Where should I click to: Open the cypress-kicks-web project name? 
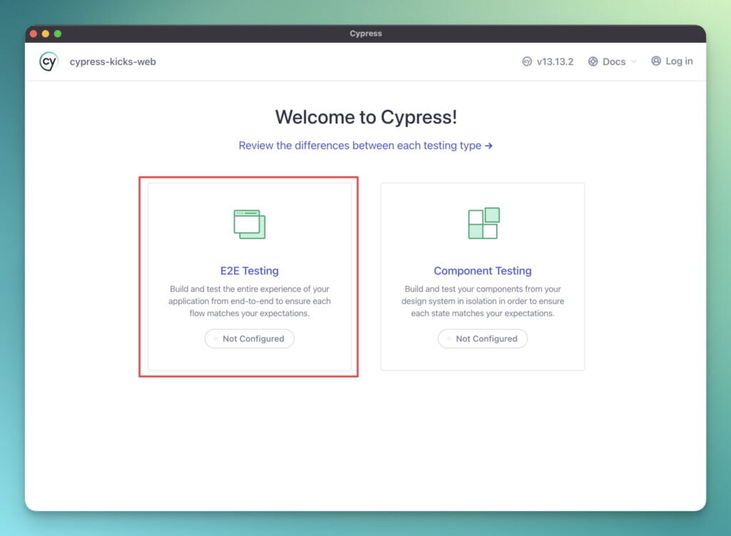click(x=113, y=61)
